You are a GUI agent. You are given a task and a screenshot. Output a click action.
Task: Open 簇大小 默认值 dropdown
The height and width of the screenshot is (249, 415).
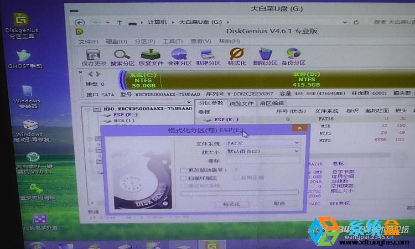pos(263,152)
